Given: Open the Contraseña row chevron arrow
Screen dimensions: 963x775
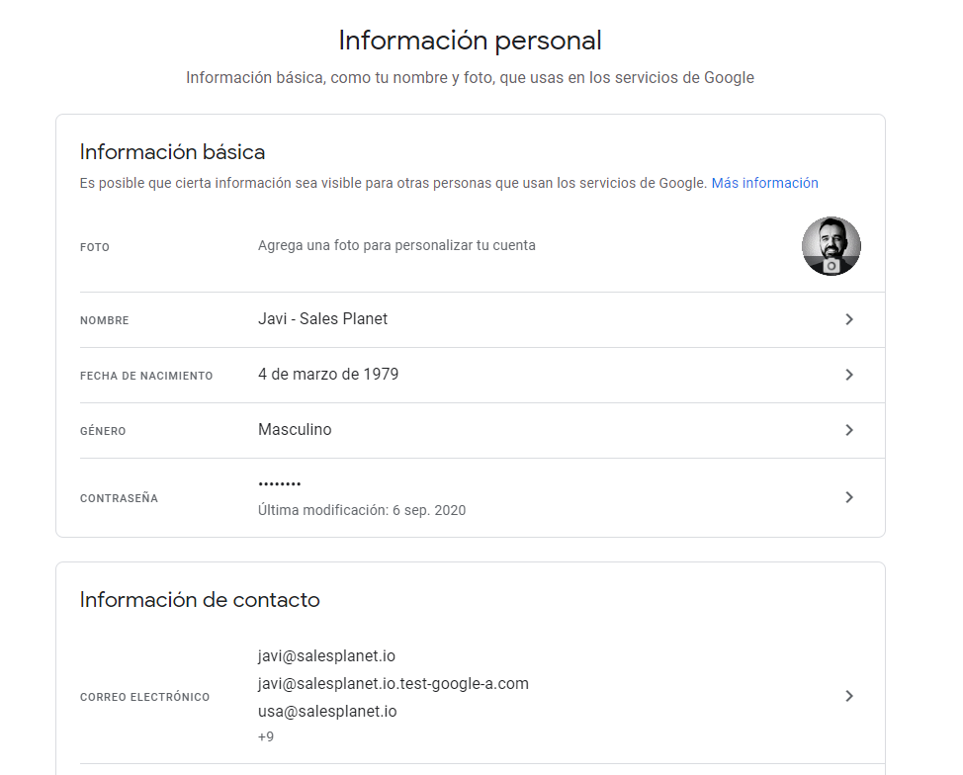Looking at the screenshot, I should (x=849, y=497).
